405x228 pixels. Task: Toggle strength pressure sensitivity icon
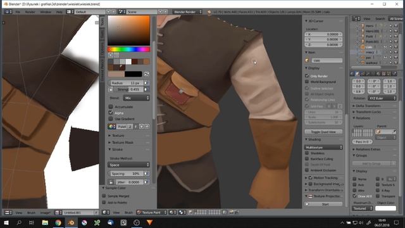pyautogui.click(x=146, y=89)
